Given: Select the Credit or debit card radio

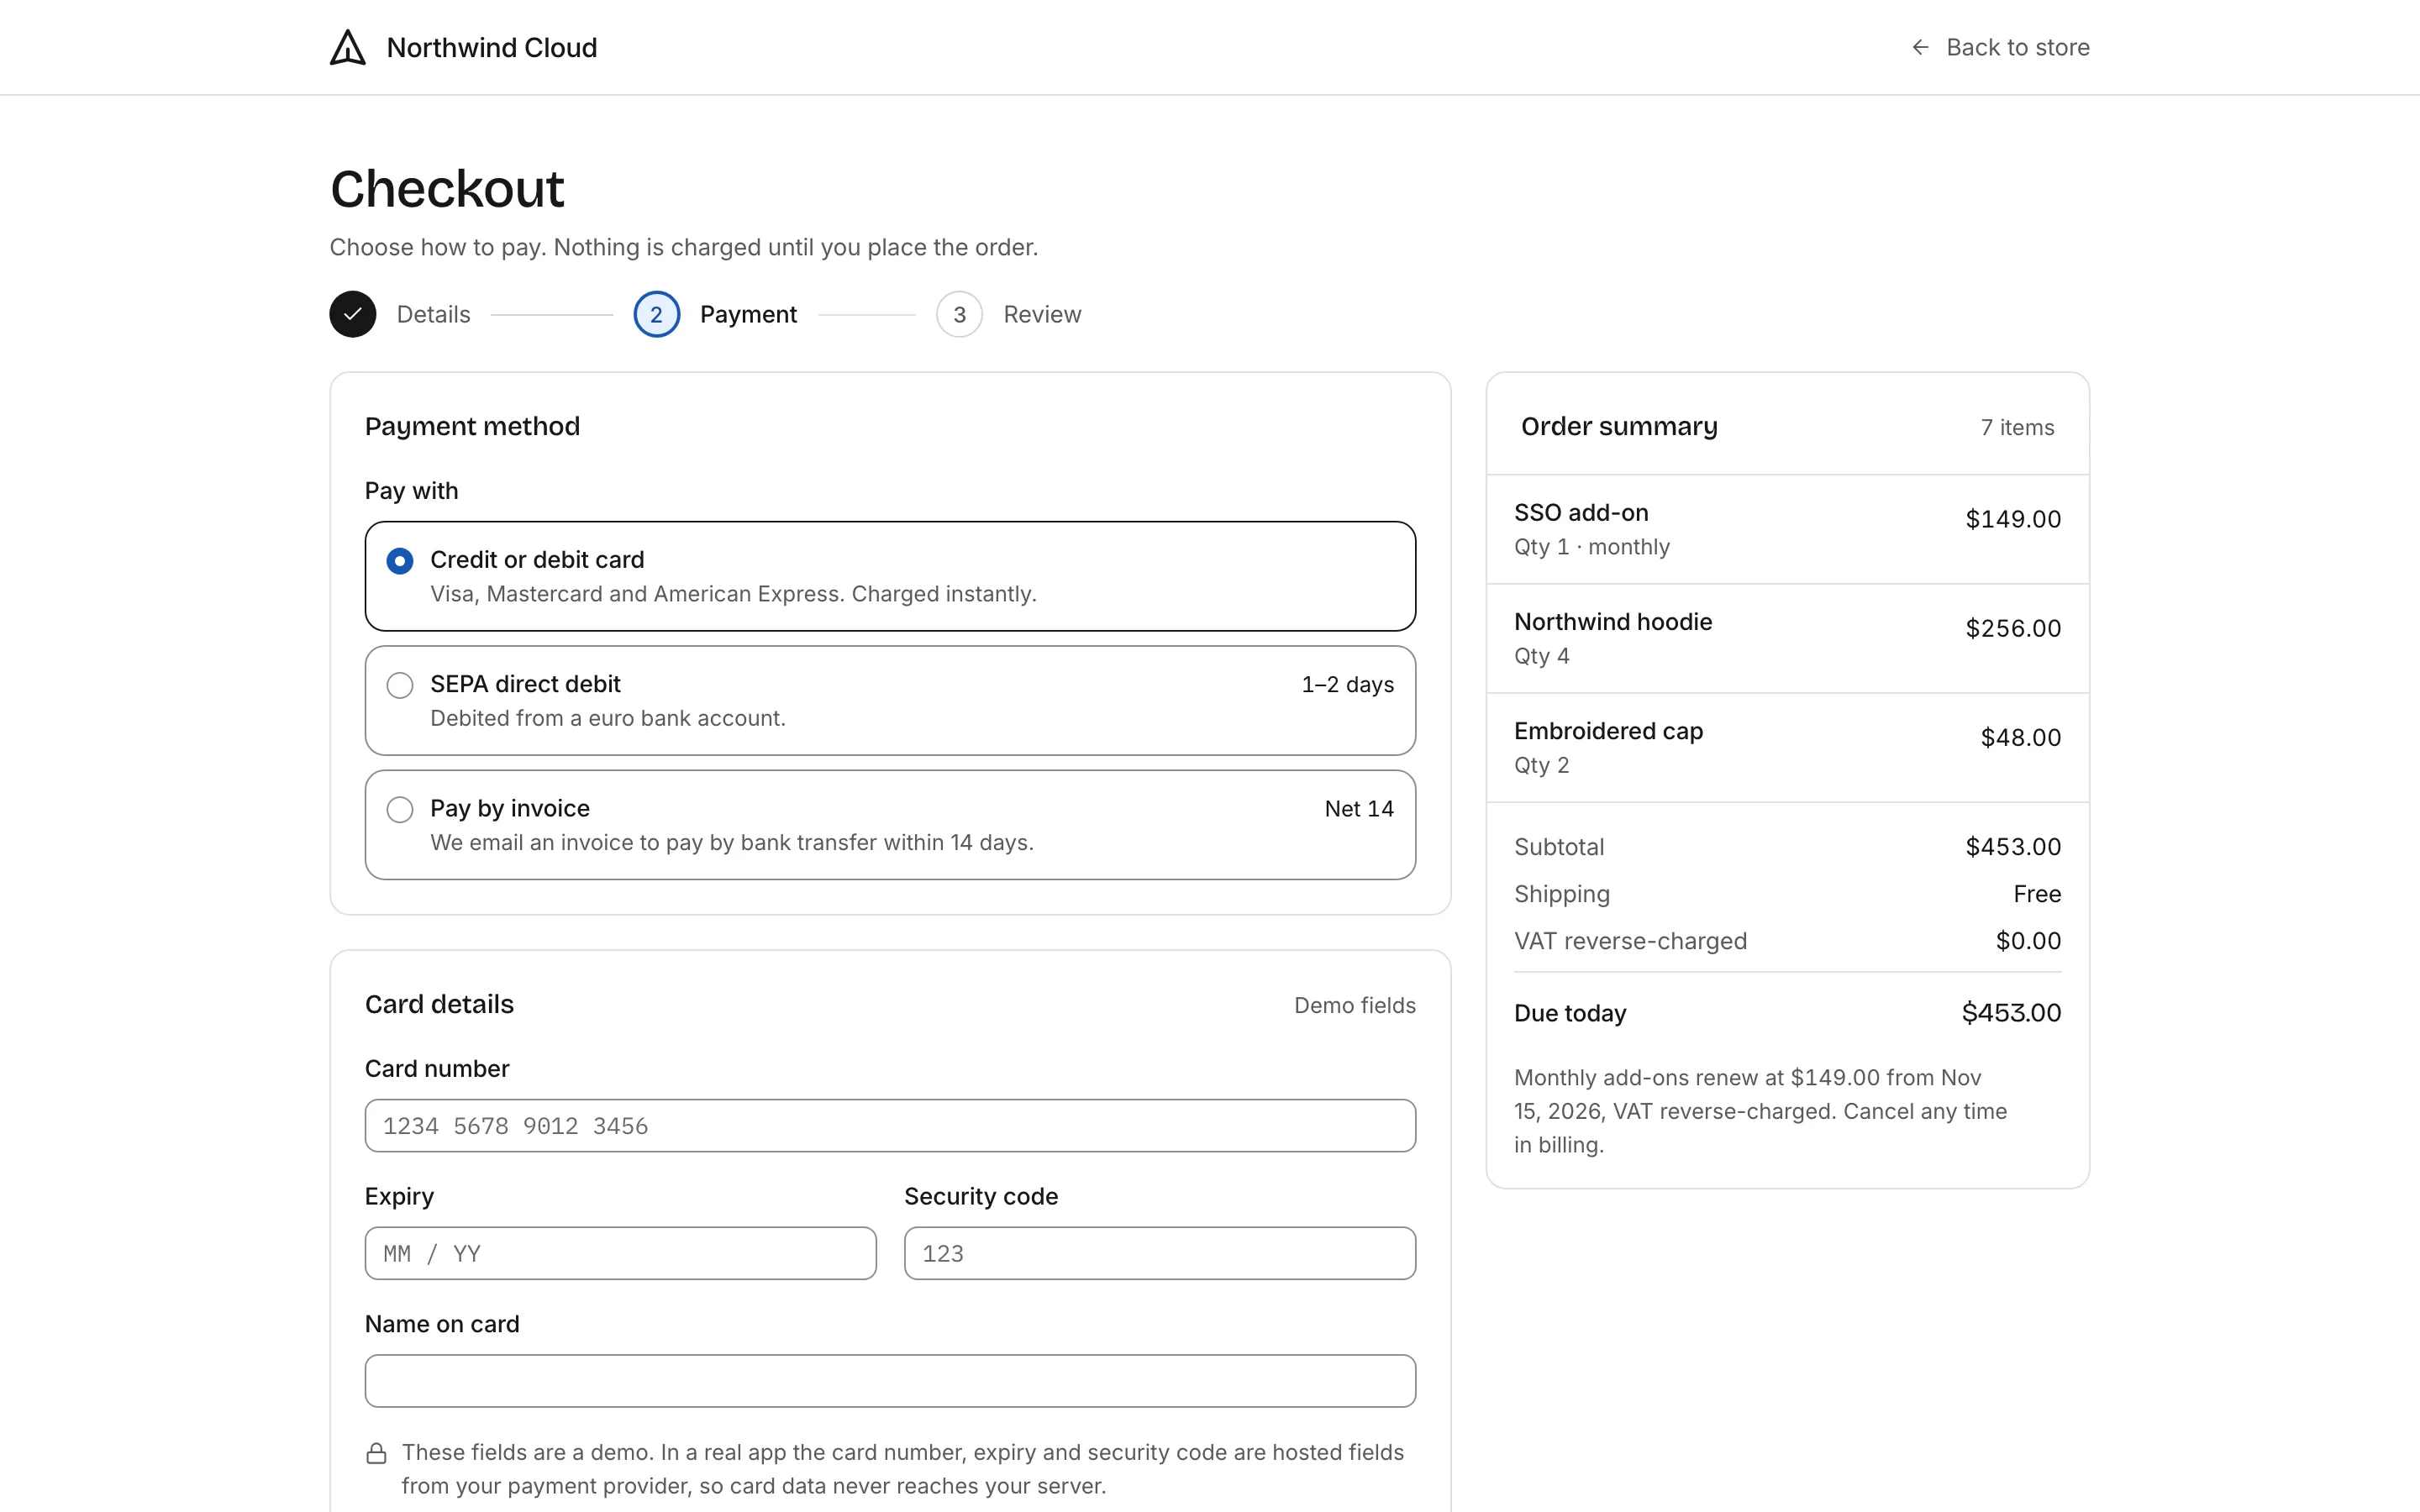Looking at the screenshot, I should pos(400,561).
